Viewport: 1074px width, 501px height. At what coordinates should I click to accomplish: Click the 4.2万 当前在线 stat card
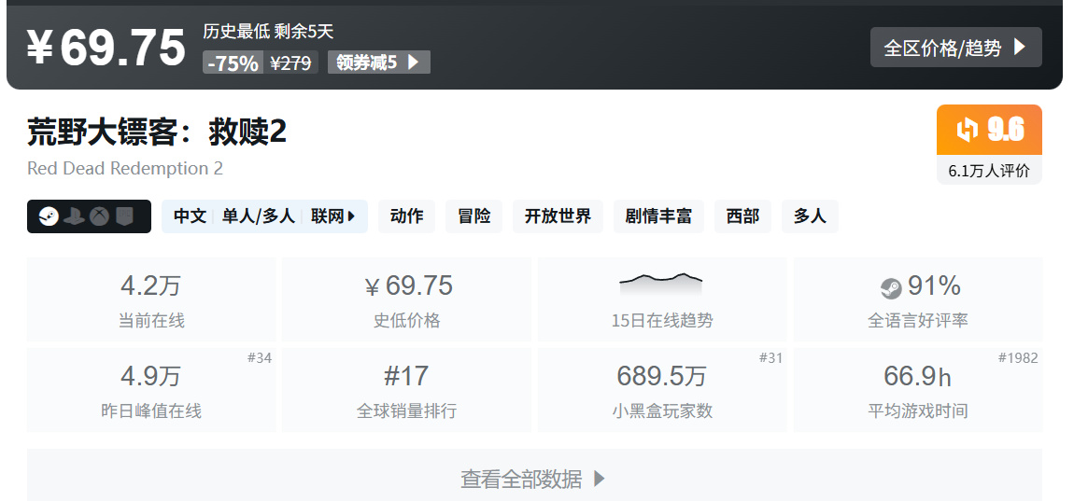pos(151,299)
